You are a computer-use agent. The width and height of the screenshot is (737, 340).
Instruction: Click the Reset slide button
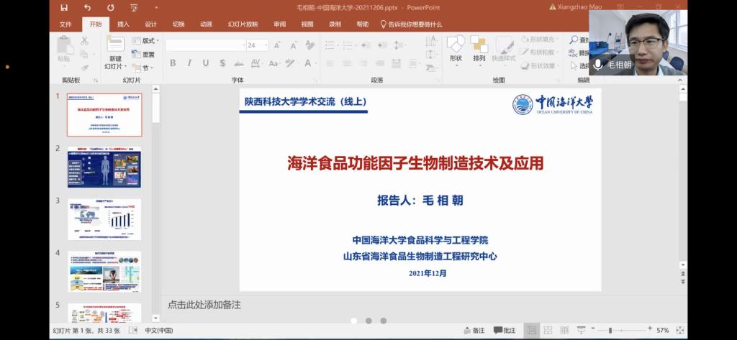click(148, 55)
